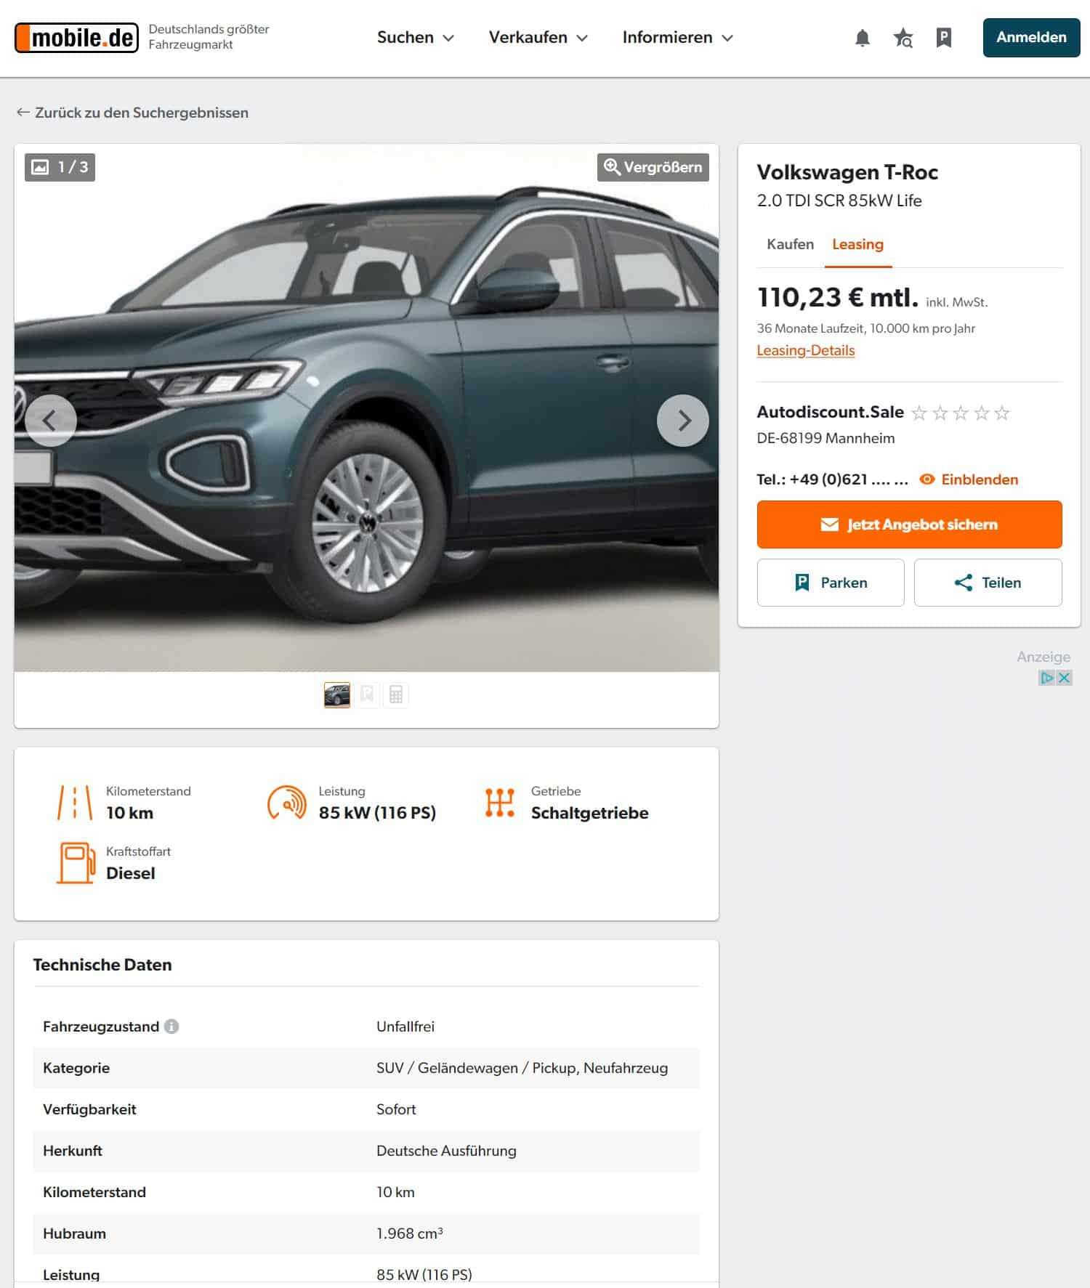Click the notifications bell icon
Image resolution: width=1090 pixels, height=1288 pixels.
click(862, 38)
